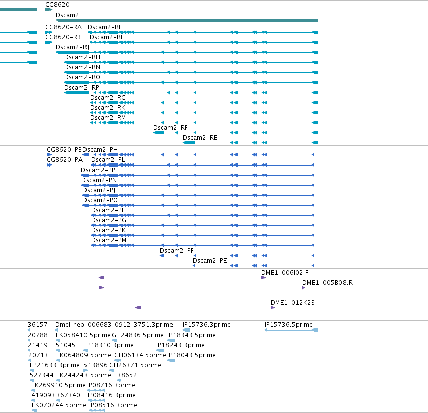The width and height of the screenshot is (428, 413).
Task: Click the EK269910.5prime feature label
Action: (59, 385)
